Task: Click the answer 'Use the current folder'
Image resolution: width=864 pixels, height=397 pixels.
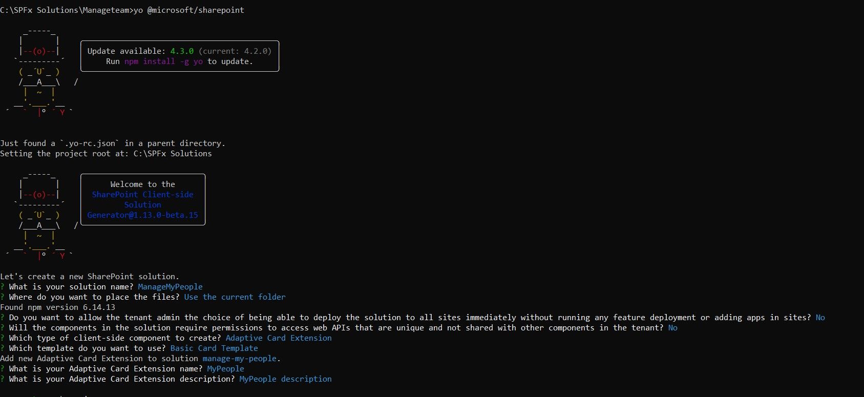Action: [x=235, y=297]
